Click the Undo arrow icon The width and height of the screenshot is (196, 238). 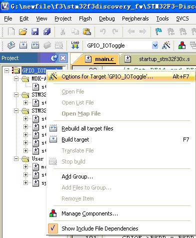[103, 31]
